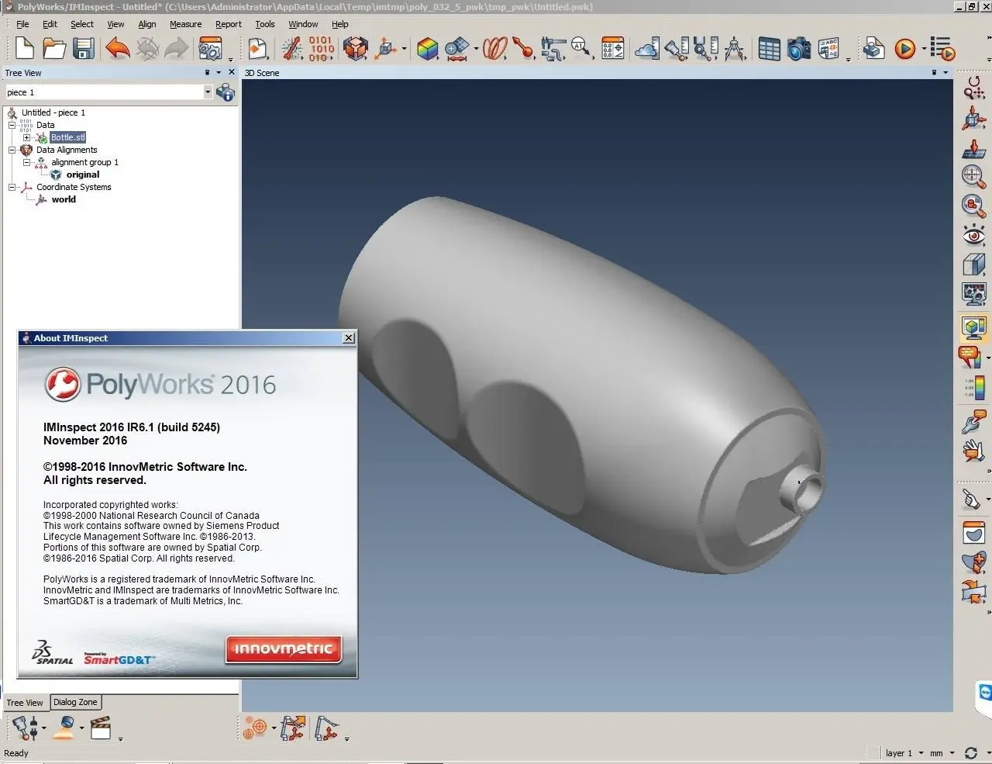Expand the Bottle.stl tree node

click(x=26, y=137)
